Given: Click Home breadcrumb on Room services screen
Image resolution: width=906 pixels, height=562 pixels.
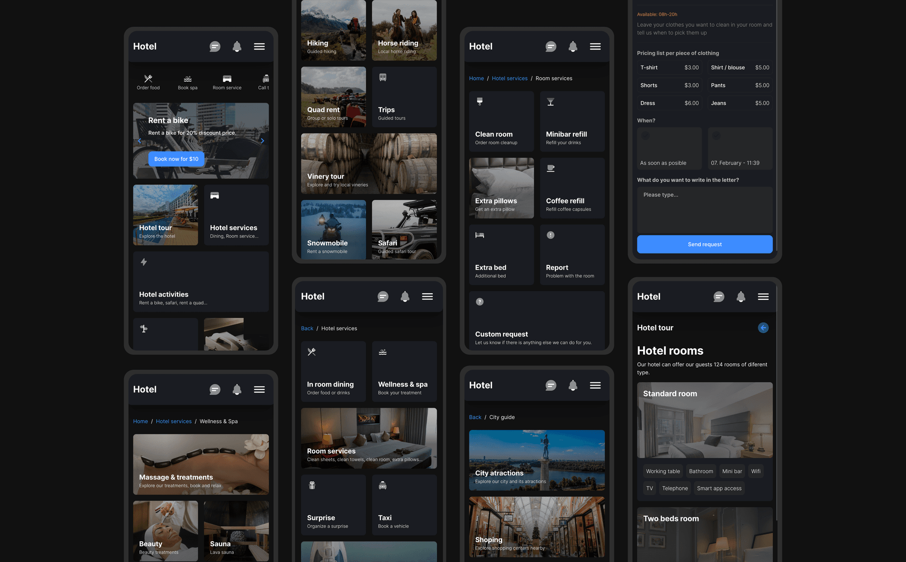Looking at the screenshot, I should 476,78.
